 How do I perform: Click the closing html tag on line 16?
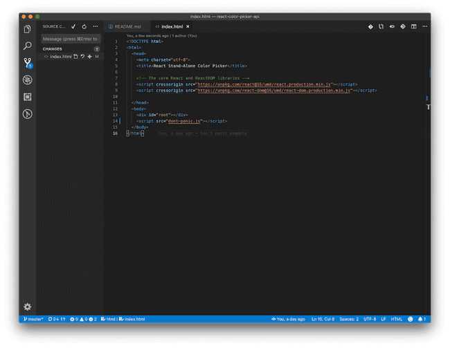135,134
